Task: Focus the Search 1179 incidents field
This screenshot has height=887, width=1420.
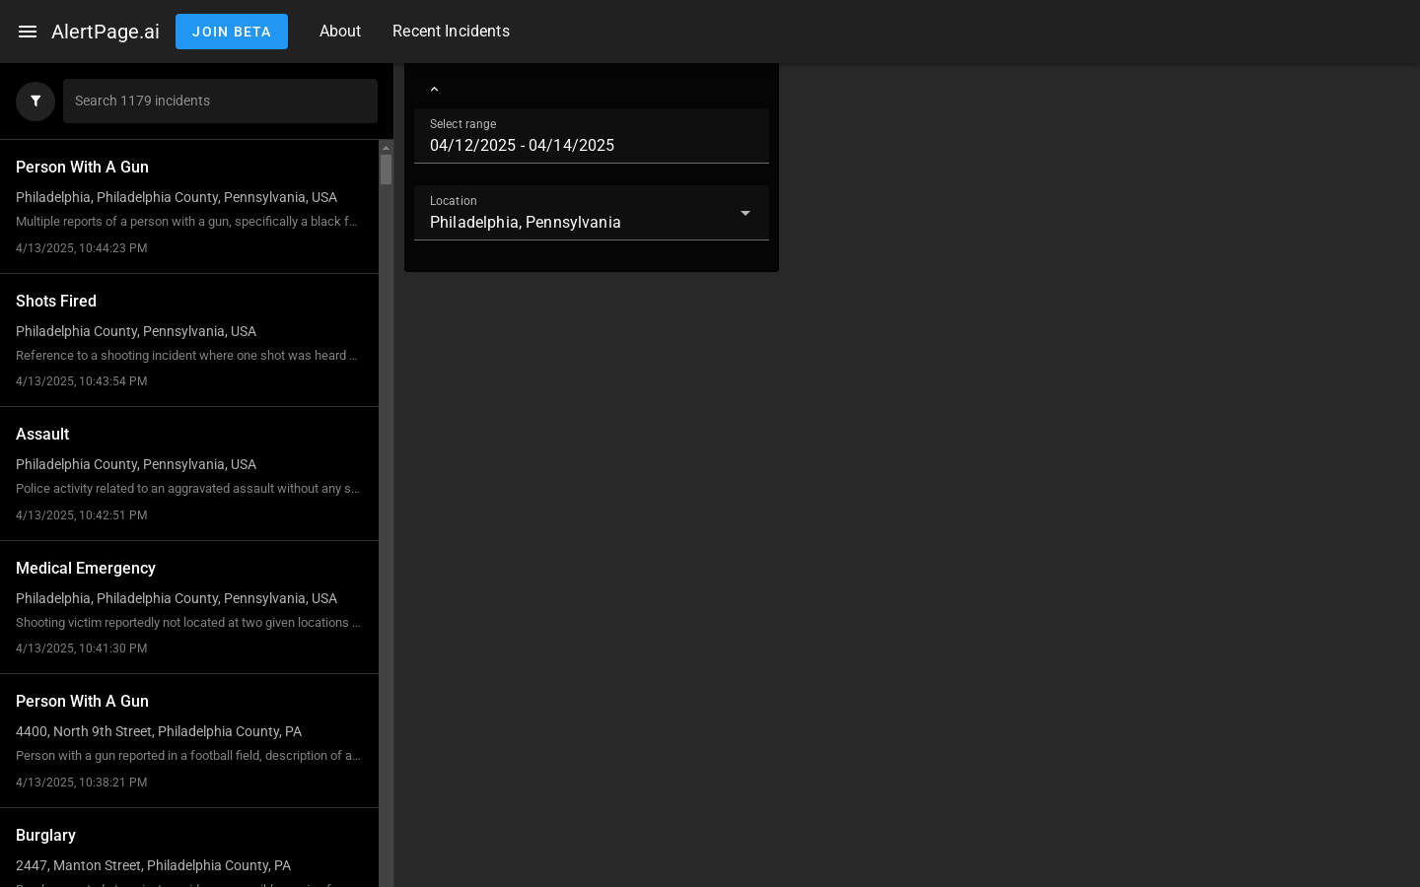Action: point(220,102)
